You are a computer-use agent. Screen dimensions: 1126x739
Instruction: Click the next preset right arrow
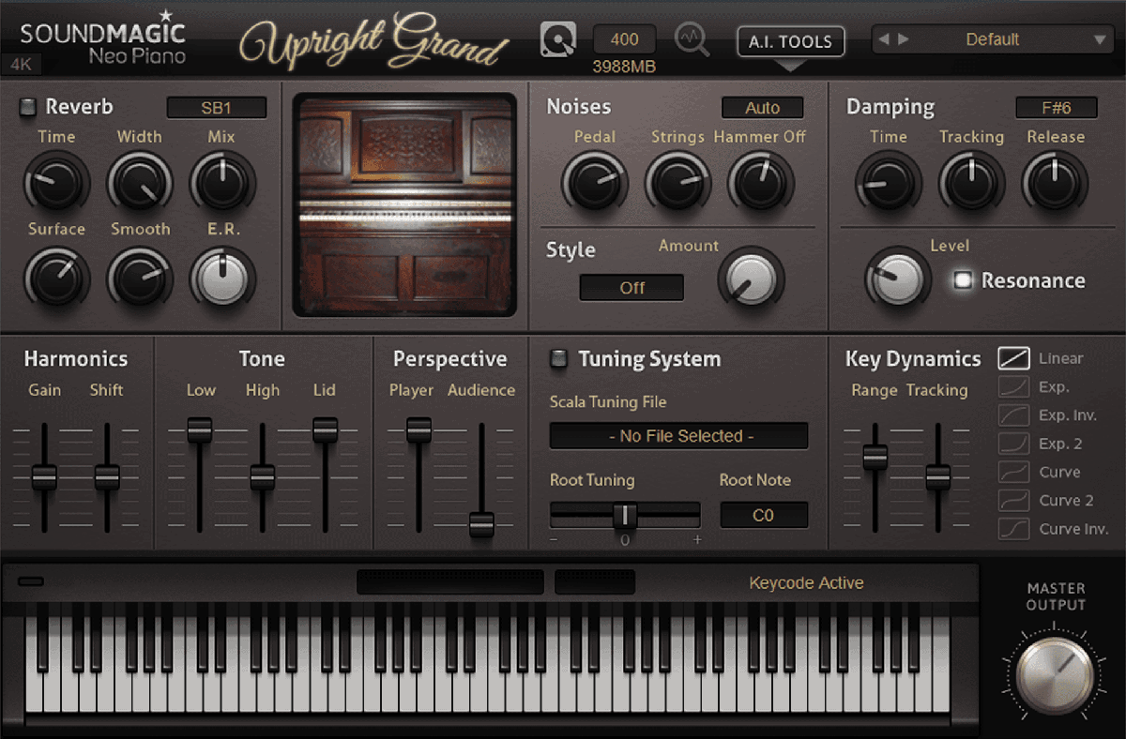[904, 39]
